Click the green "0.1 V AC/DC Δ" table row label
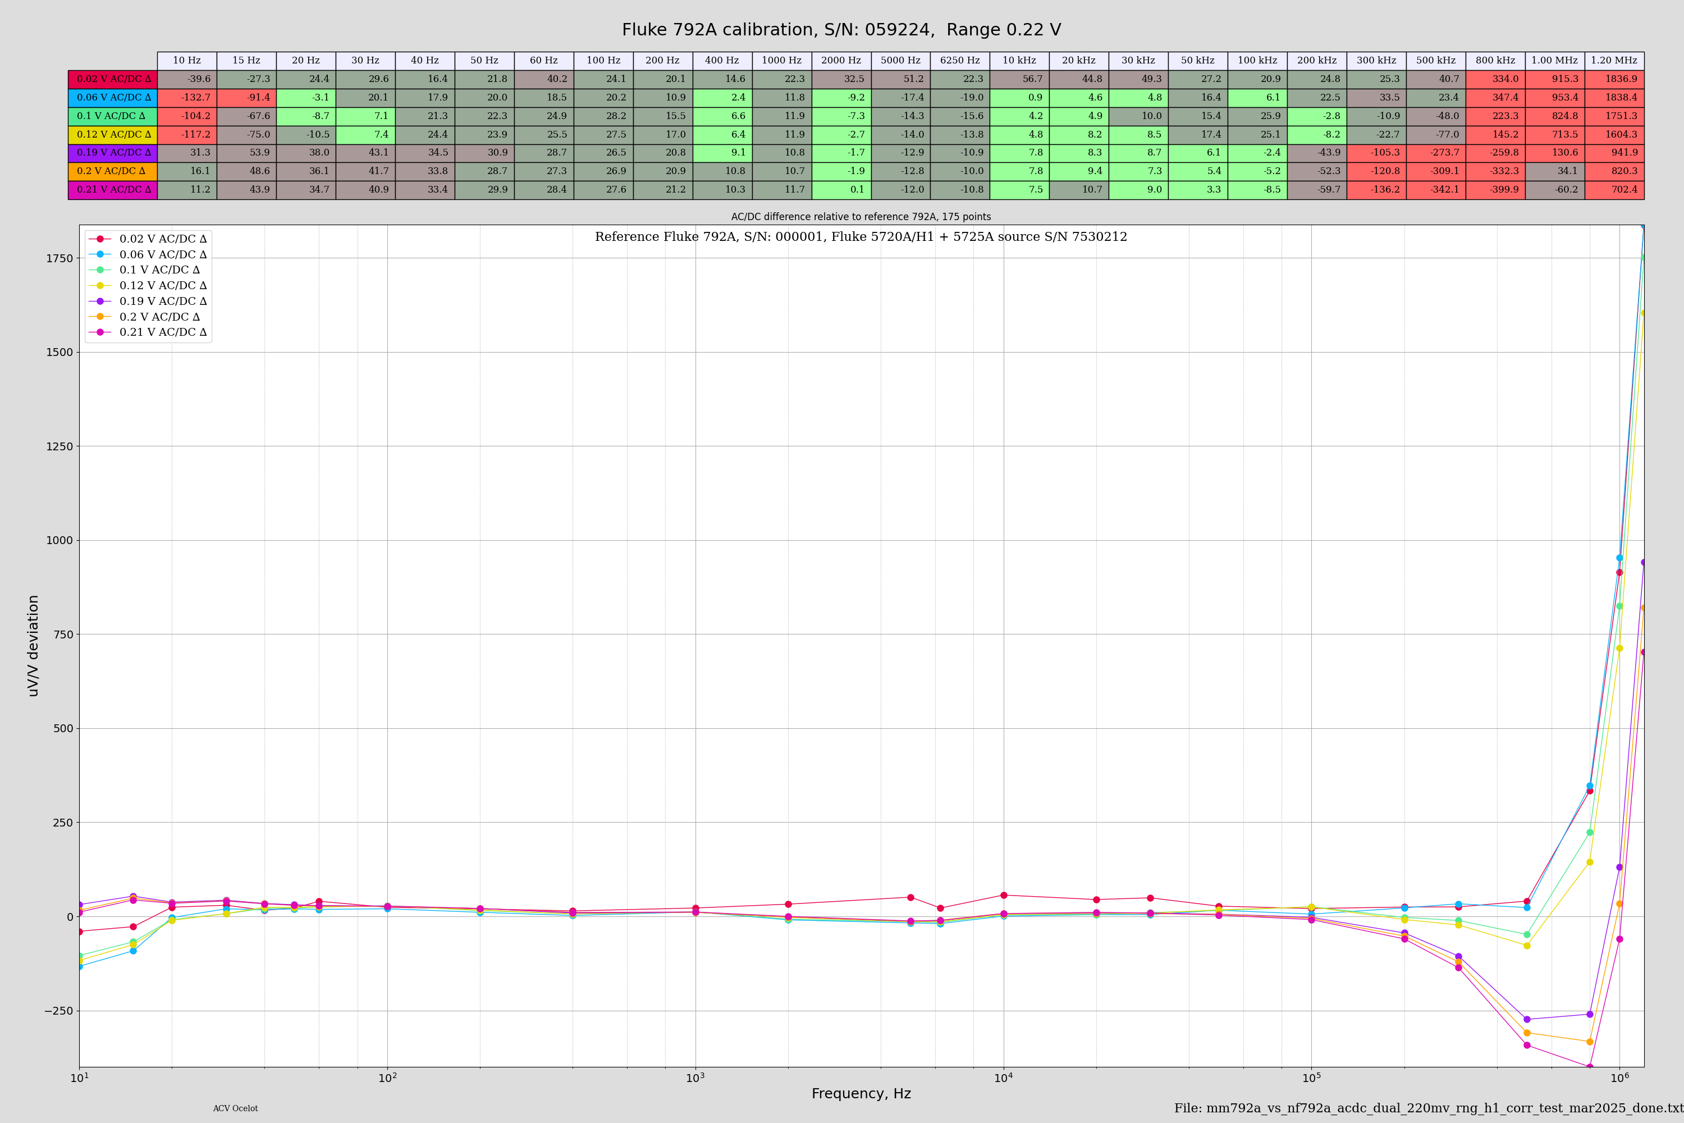 113,116
